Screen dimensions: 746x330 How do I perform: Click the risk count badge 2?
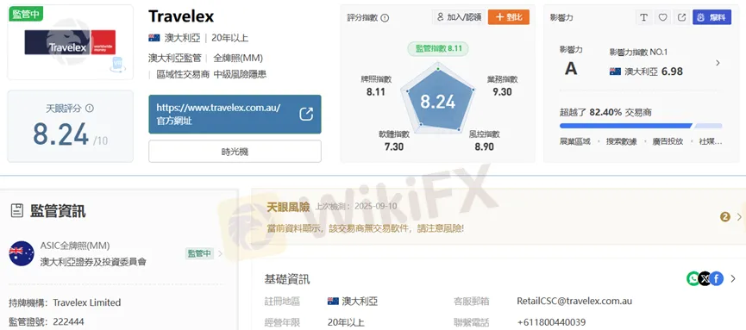click(725, 217)
